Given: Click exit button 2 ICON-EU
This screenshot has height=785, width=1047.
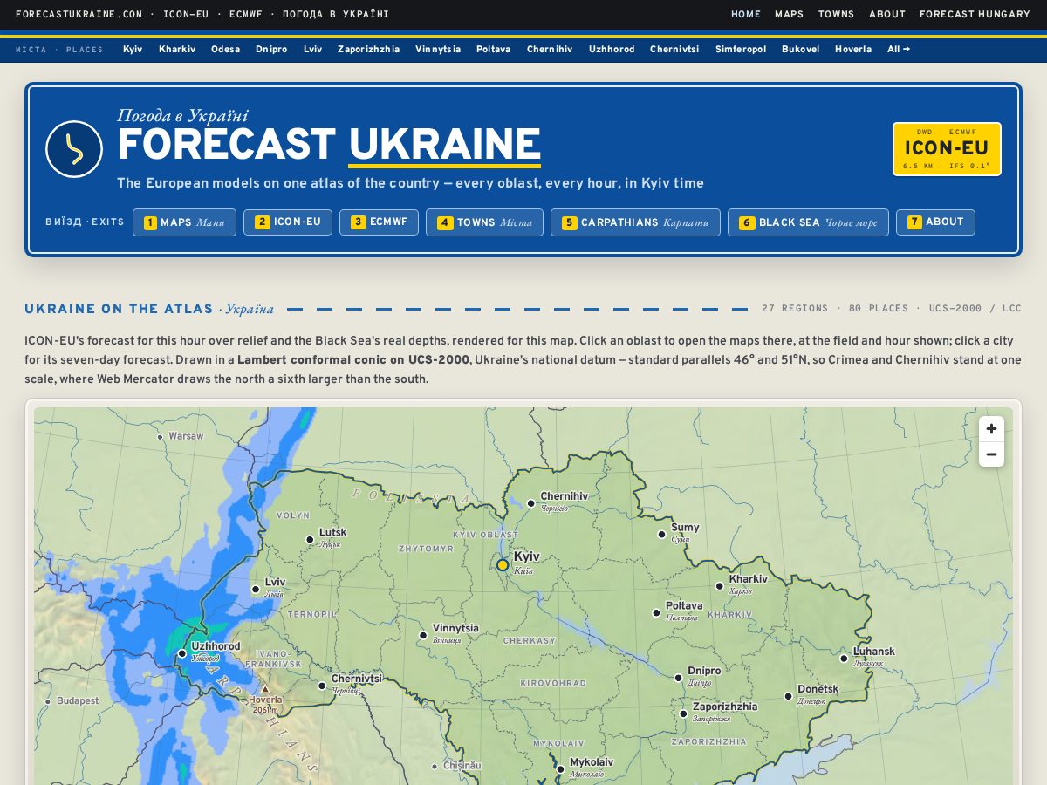Looking at the screenshot, I should pyautogui.click(x=288, y=222).
